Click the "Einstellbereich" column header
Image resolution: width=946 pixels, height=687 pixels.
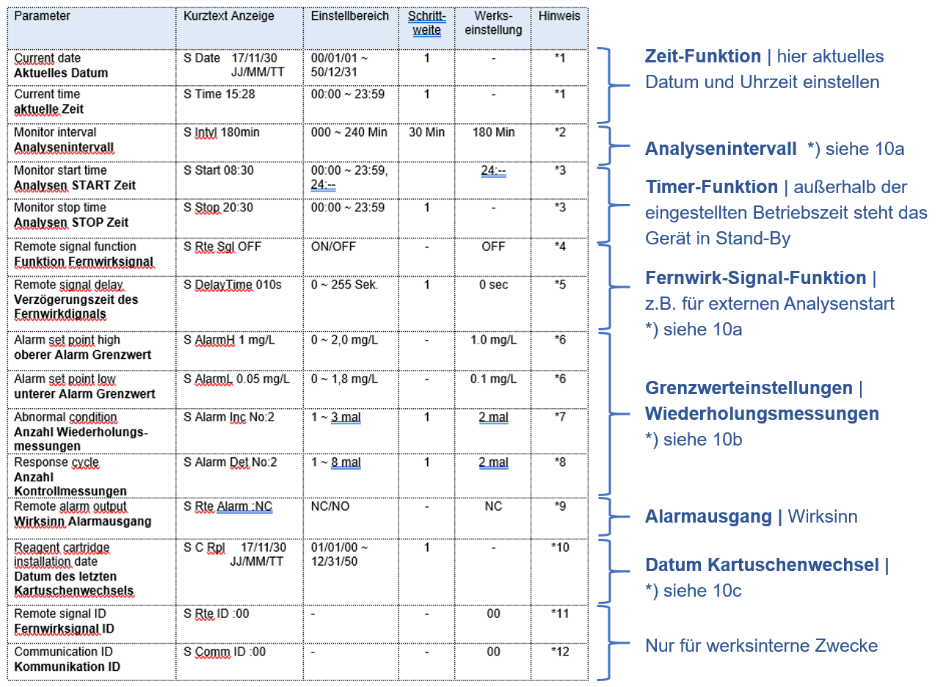click(x=350, y=16)
